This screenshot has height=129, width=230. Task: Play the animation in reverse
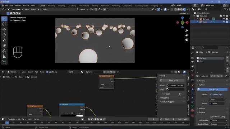pyautogui.click(x=95, y=119)
